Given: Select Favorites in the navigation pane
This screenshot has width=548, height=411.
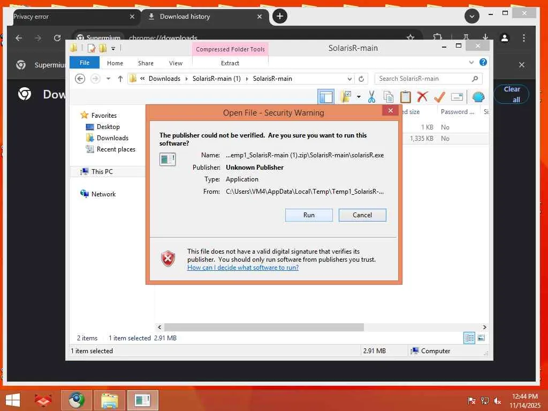Looking at the screenshot, I should coord(104,116).
